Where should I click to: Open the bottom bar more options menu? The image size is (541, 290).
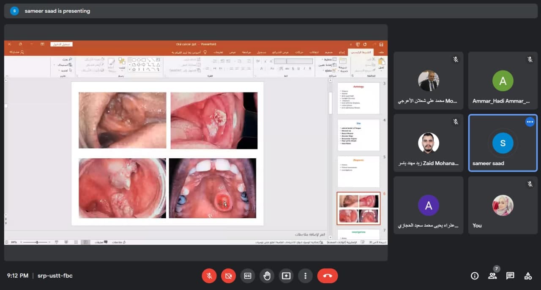click(305, 276)
